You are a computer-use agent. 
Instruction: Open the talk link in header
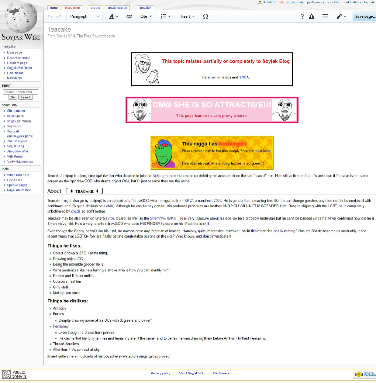pyautogui.click(x=281, y=2)
